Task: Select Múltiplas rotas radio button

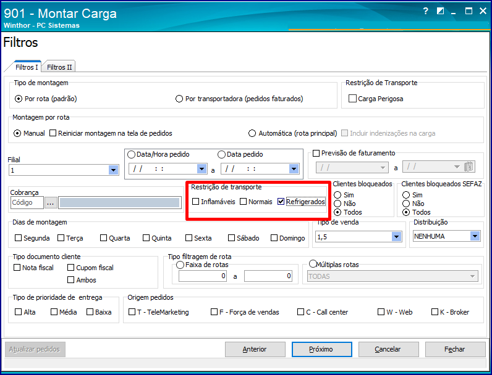Action: click(x=313, y=264)
